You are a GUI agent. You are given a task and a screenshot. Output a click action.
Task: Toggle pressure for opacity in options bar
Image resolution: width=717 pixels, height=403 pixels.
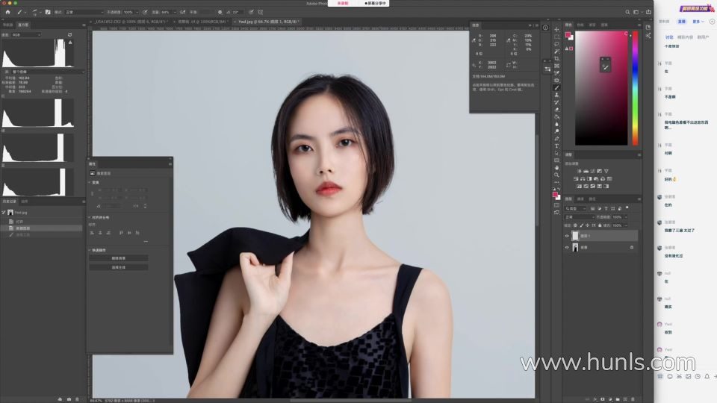[x=145, y=13]
